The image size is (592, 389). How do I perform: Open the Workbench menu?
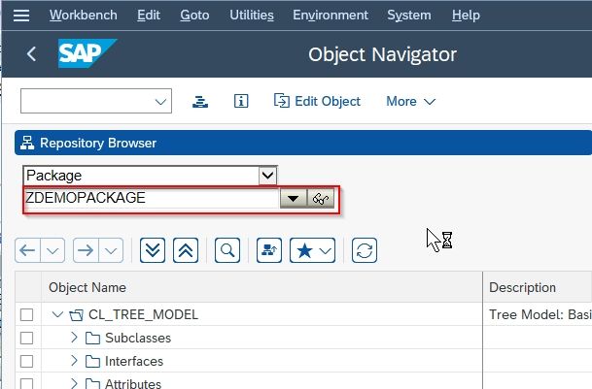83,16
